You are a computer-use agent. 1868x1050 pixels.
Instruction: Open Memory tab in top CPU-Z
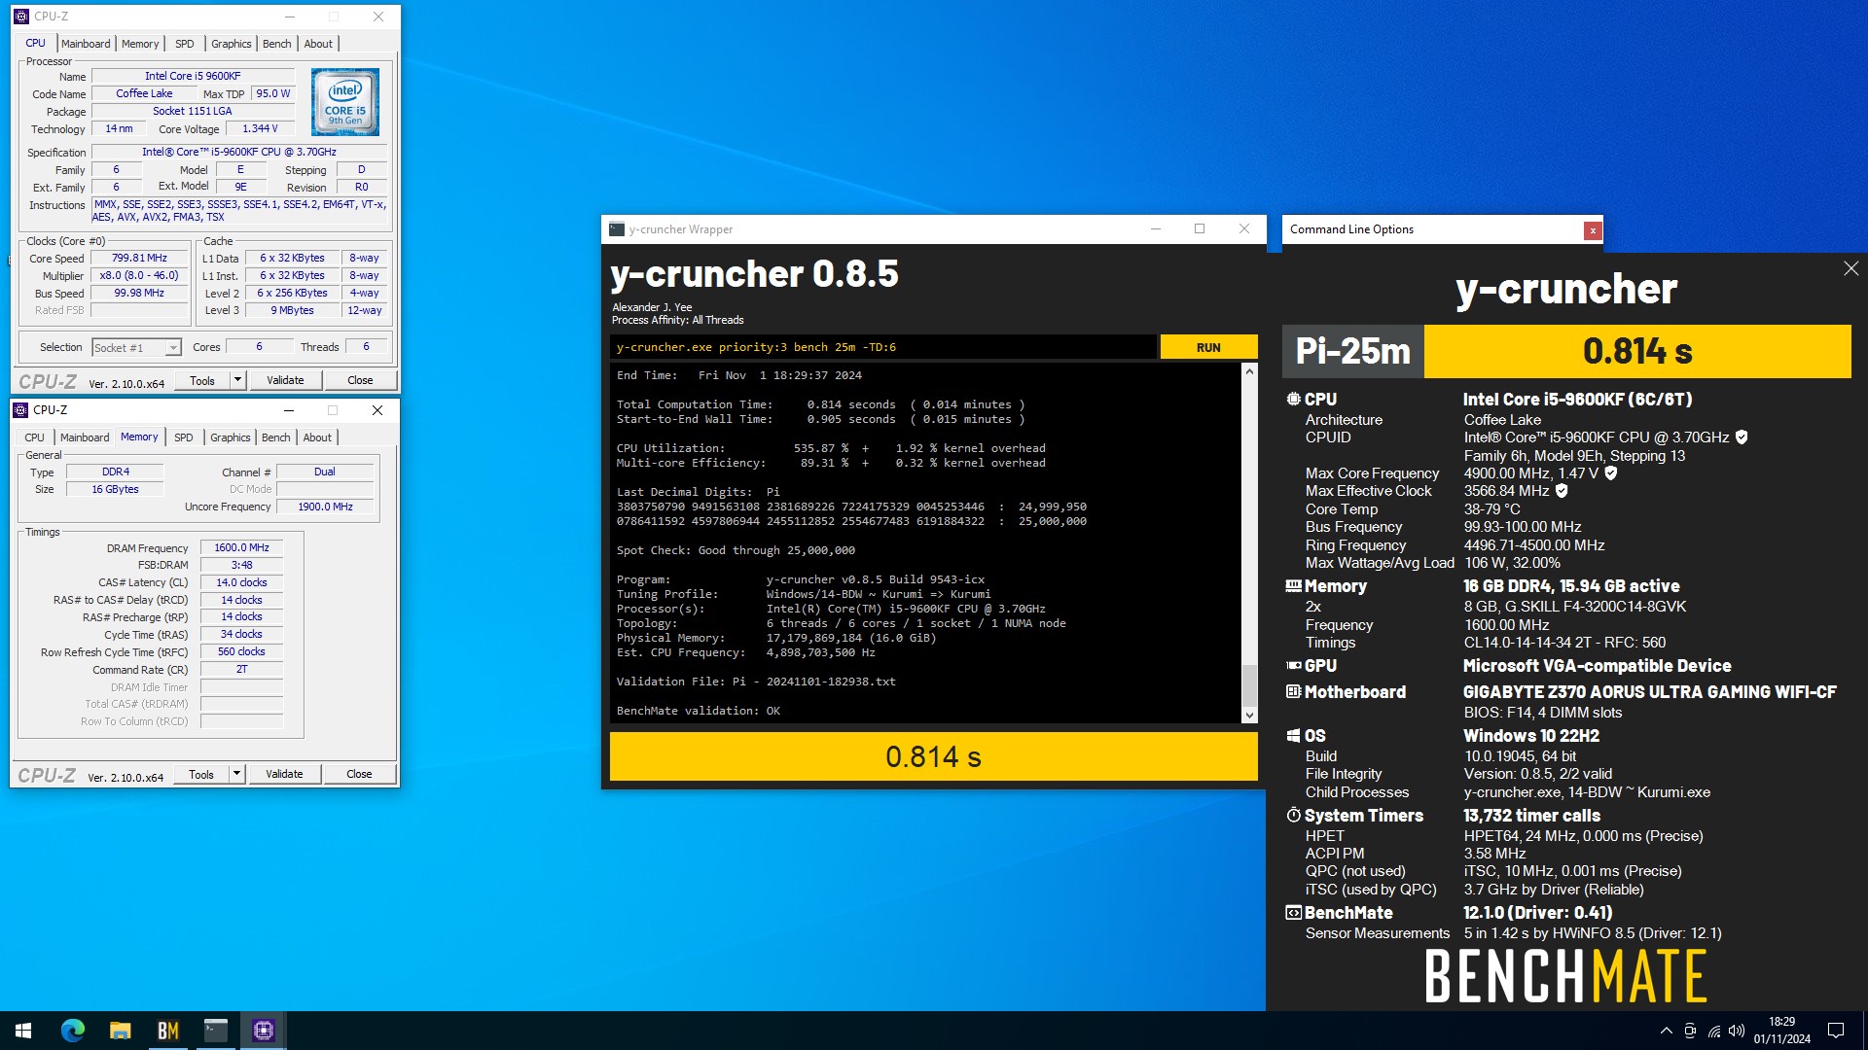[140, 44]
